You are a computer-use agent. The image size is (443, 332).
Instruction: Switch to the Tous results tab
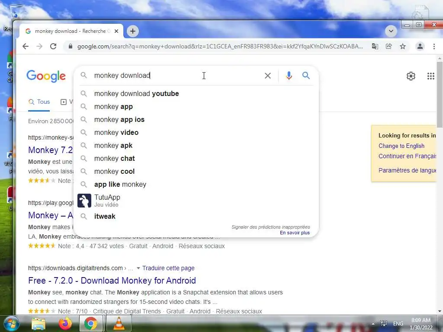tap(39, 102)
